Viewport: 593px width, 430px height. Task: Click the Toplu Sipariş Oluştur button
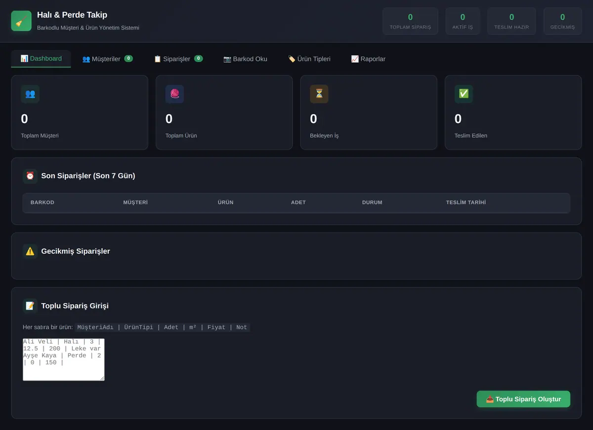tap(523, 399)
